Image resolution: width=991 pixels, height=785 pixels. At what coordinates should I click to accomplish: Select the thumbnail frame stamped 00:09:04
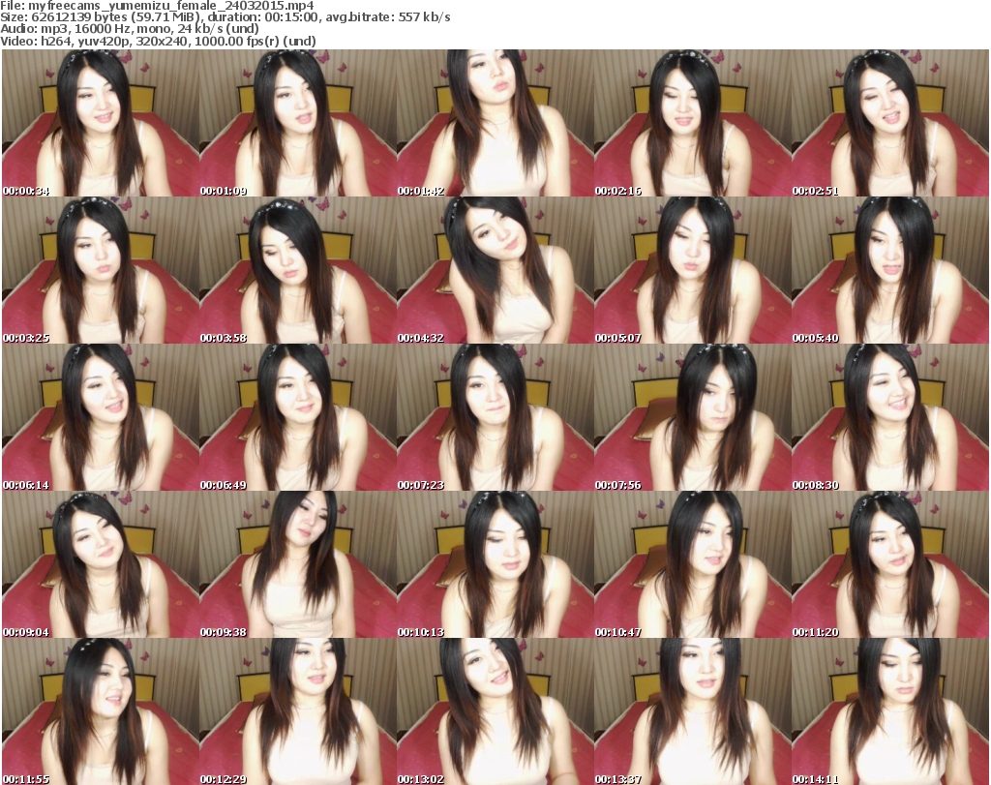[101, 564]
